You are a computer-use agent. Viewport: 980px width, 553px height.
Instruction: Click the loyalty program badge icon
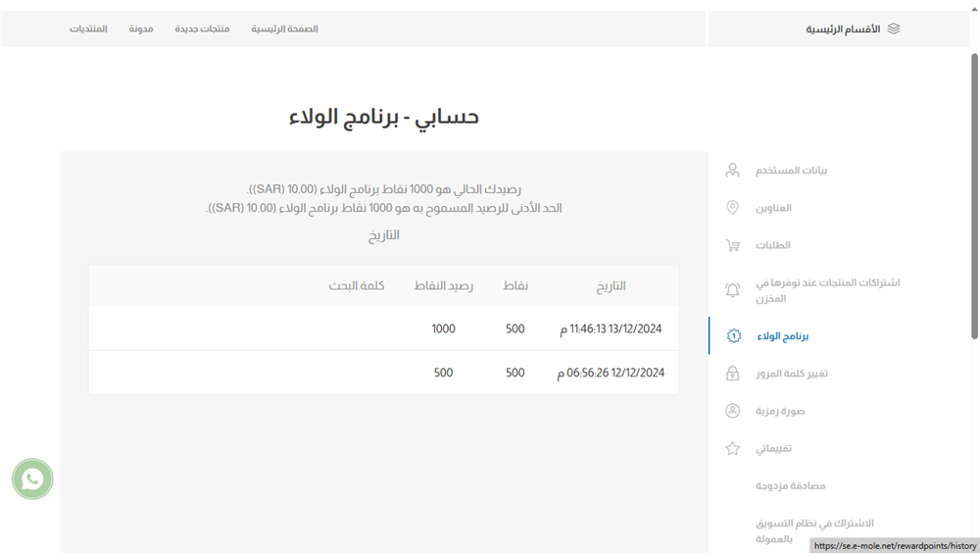(733, 336)
